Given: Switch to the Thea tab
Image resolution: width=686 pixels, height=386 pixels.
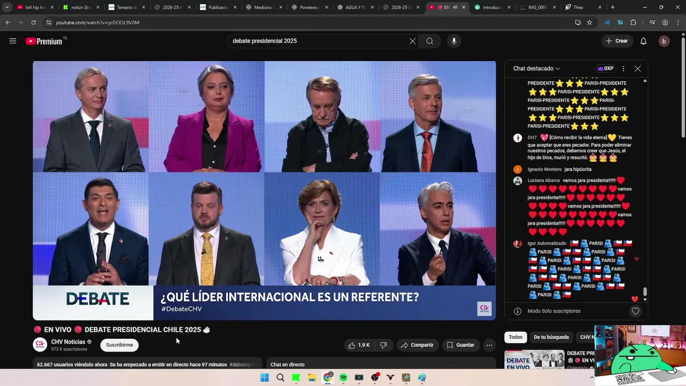Looking at the screenshot, I should click(x=584, y=8).
